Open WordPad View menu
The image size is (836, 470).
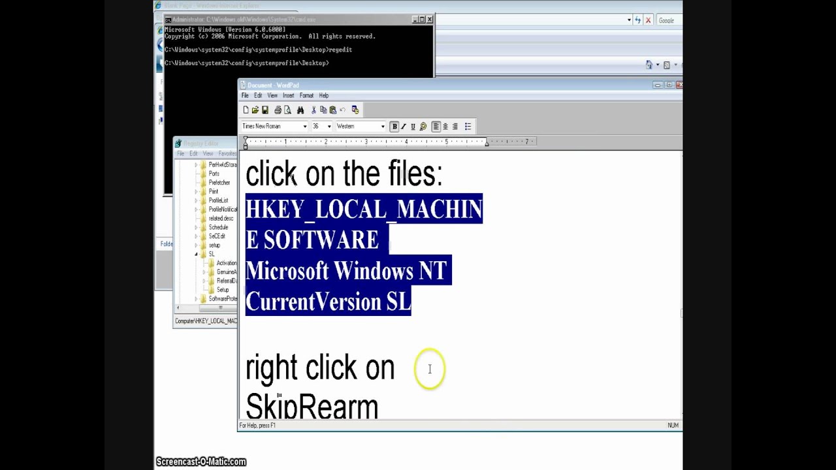coord(272,95)
